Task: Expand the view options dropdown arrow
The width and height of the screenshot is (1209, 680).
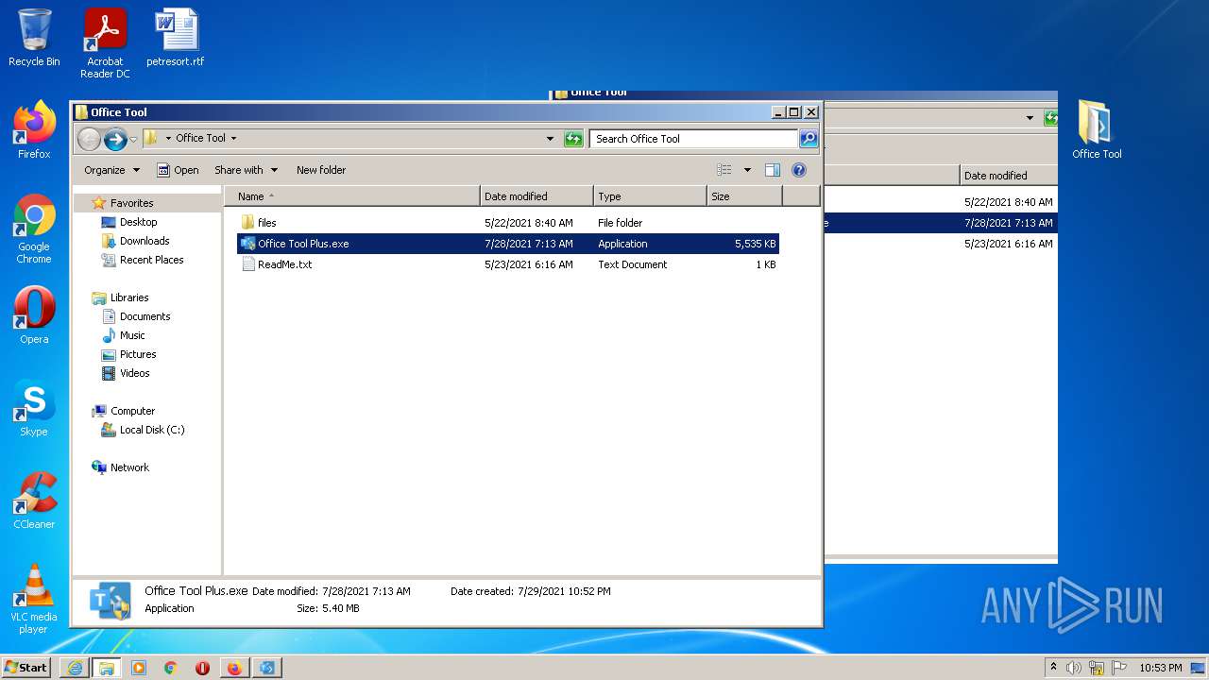Action: pyautogui.click(x=747, y=170)
